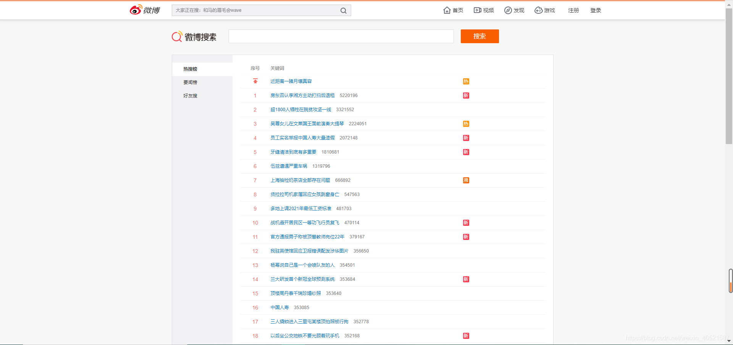Open topic 近距离一睹月壤真容
Viewport: 733px width, 345px height.
point(291,81)
